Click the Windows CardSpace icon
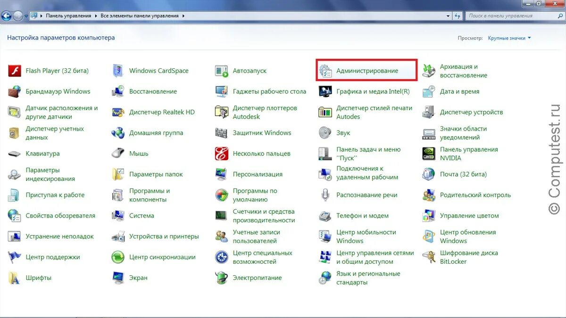566x318 pixels. [118, 71]
